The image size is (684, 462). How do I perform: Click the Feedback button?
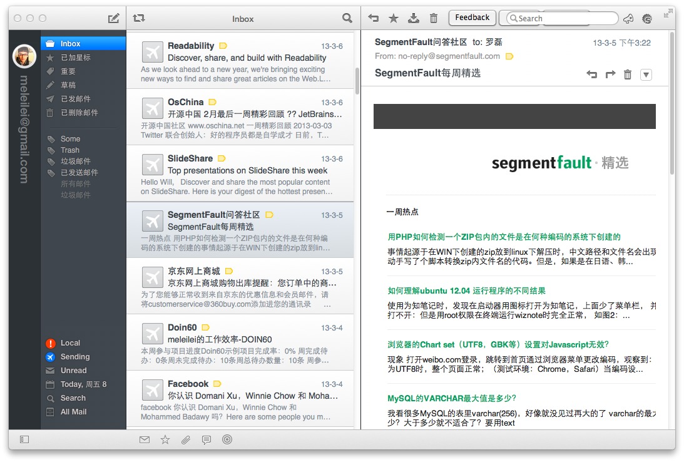tap(472, 18)
